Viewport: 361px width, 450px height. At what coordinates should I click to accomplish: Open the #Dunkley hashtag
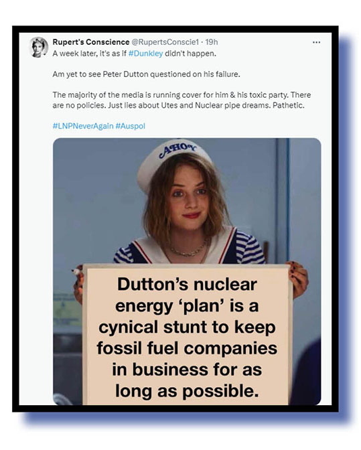point(146,54)
